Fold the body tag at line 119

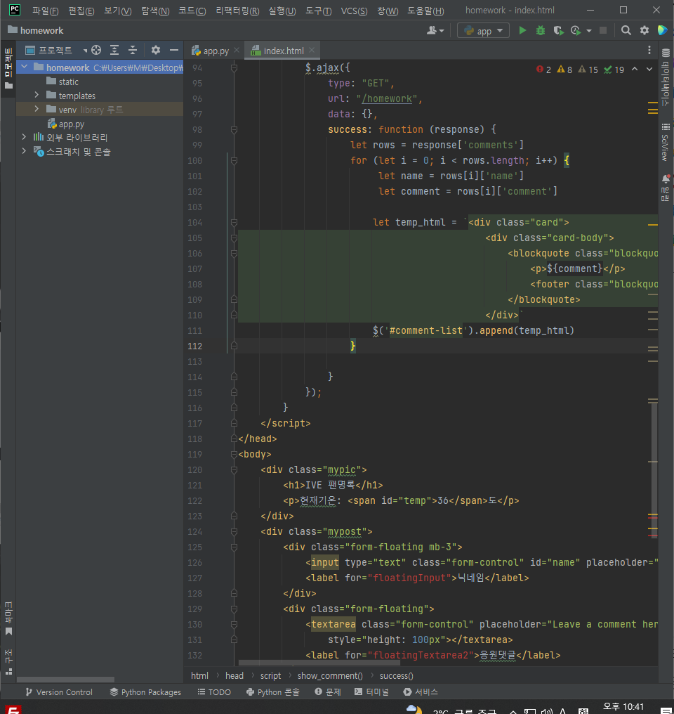(x=234, y=454)
